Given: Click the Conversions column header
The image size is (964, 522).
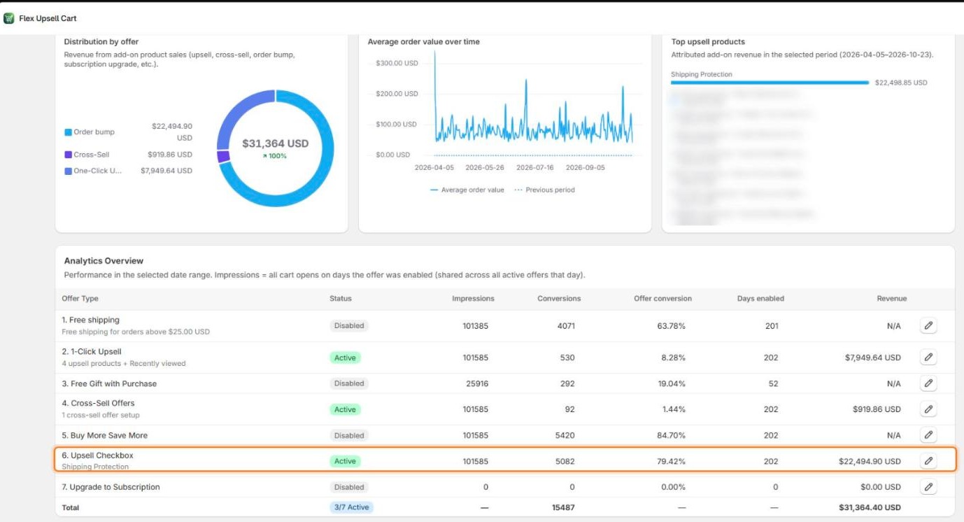Looking at the screenshot, I should coord(559,299).
